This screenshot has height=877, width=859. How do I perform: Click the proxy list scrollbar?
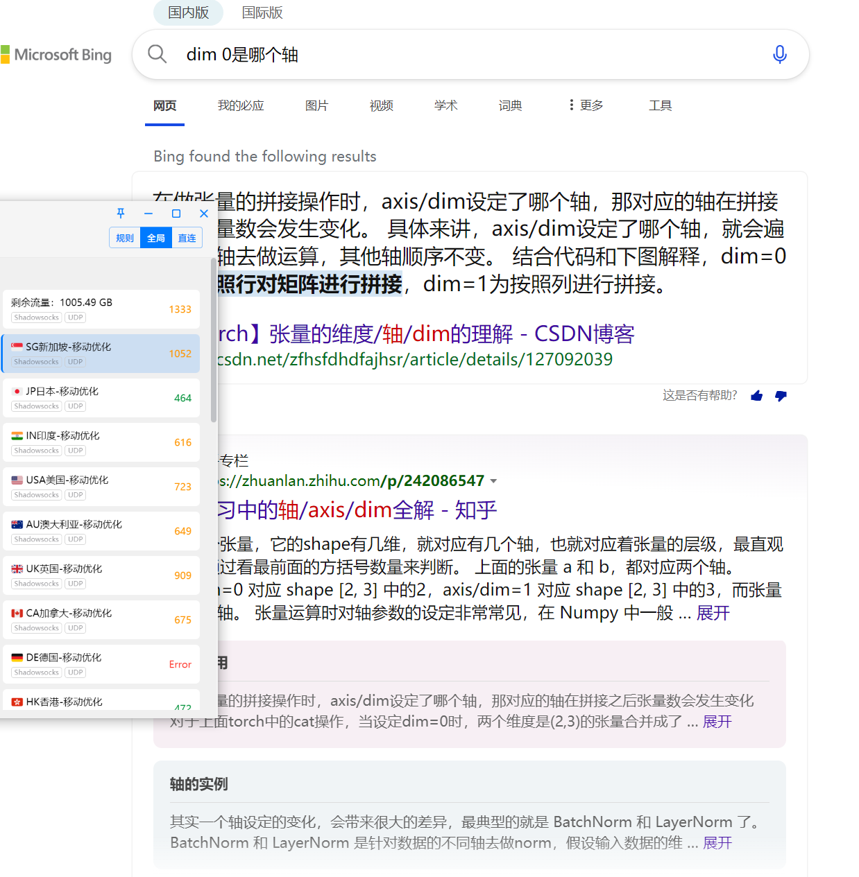pyautogui.click(x=214, y=340)
